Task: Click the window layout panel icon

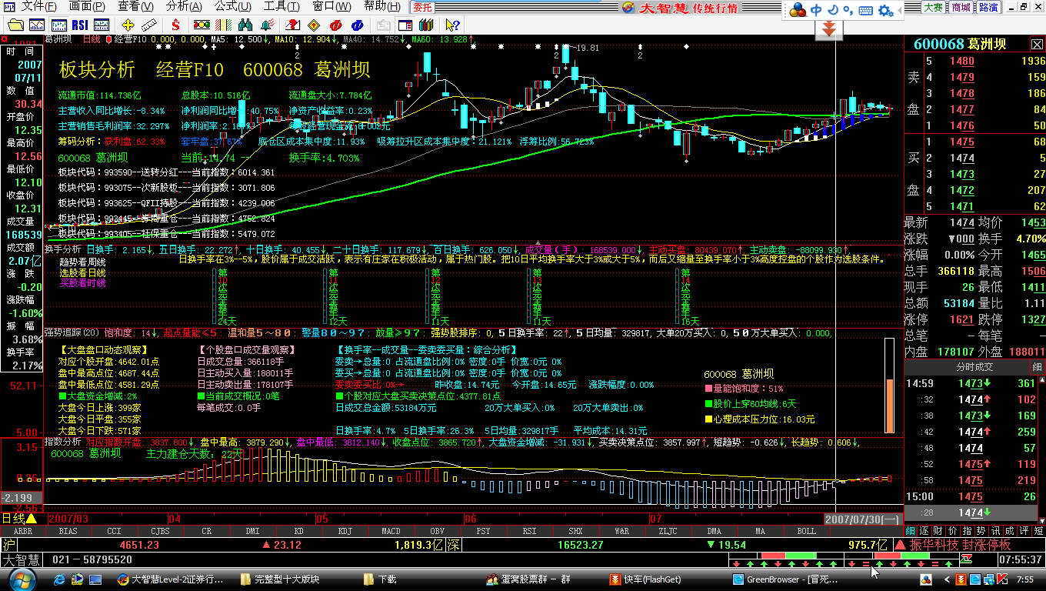Action: pos(405,25)
